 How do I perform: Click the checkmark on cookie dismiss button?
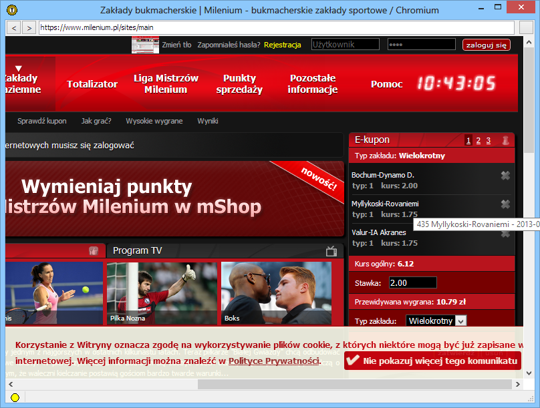(x=353, y=360)
